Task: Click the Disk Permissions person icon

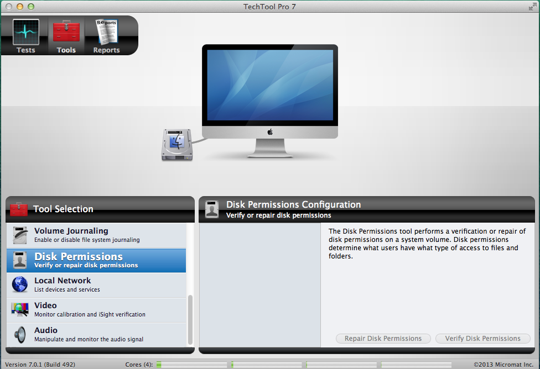Action: [x=20, y=260]
